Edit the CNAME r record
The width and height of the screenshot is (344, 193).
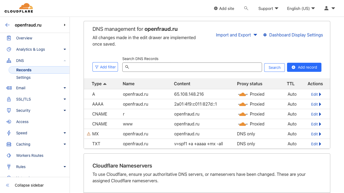click(316, 114)
